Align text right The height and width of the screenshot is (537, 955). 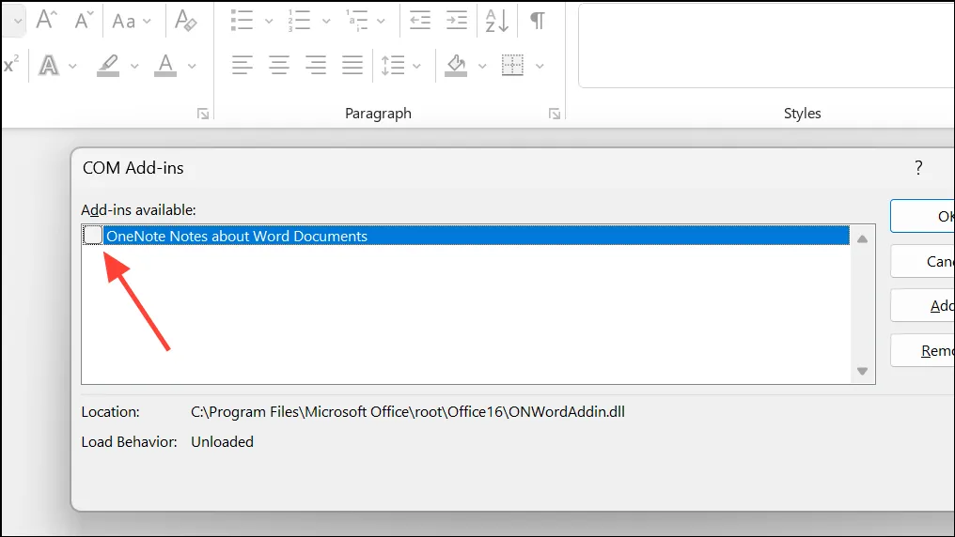click(316, 65)
